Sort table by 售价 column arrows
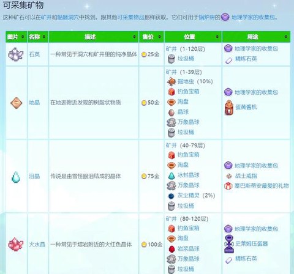This screenshot has width=294, height=274. pos(159,37)
